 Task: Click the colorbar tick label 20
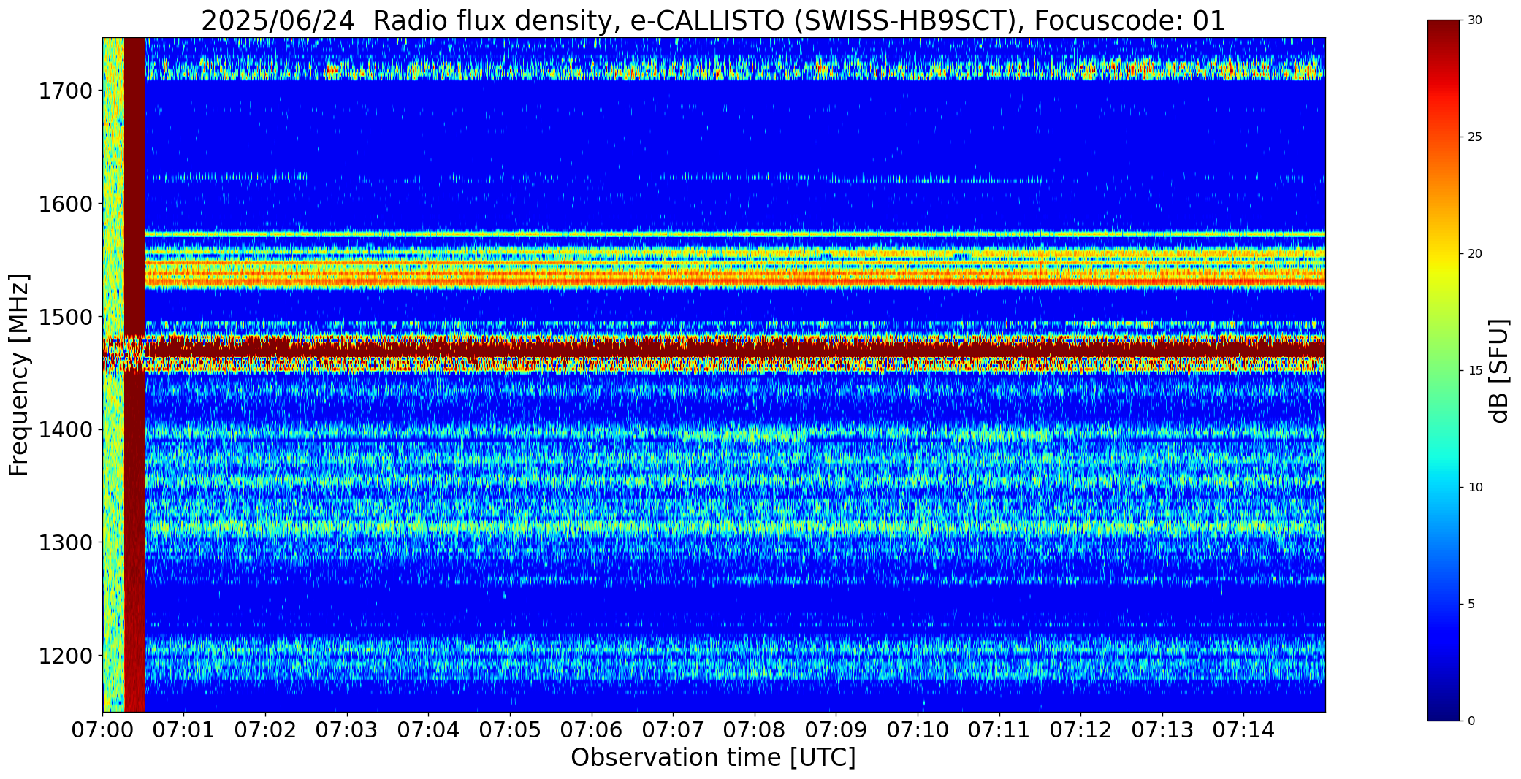point(1476,254)
